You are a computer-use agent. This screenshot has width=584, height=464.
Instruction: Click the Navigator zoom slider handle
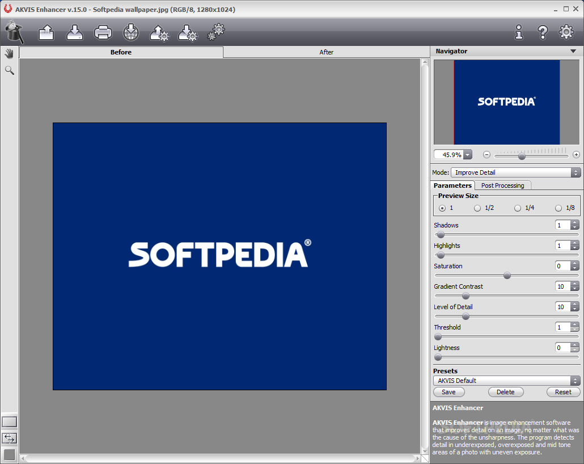pyautogui.click(x=522, y=156)
